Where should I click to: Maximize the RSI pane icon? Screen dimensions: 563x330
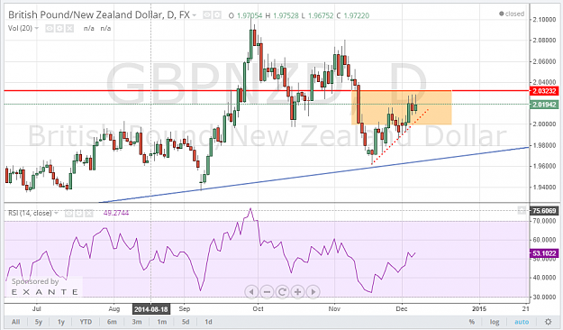pyautogui.click(x=522, y=211)
